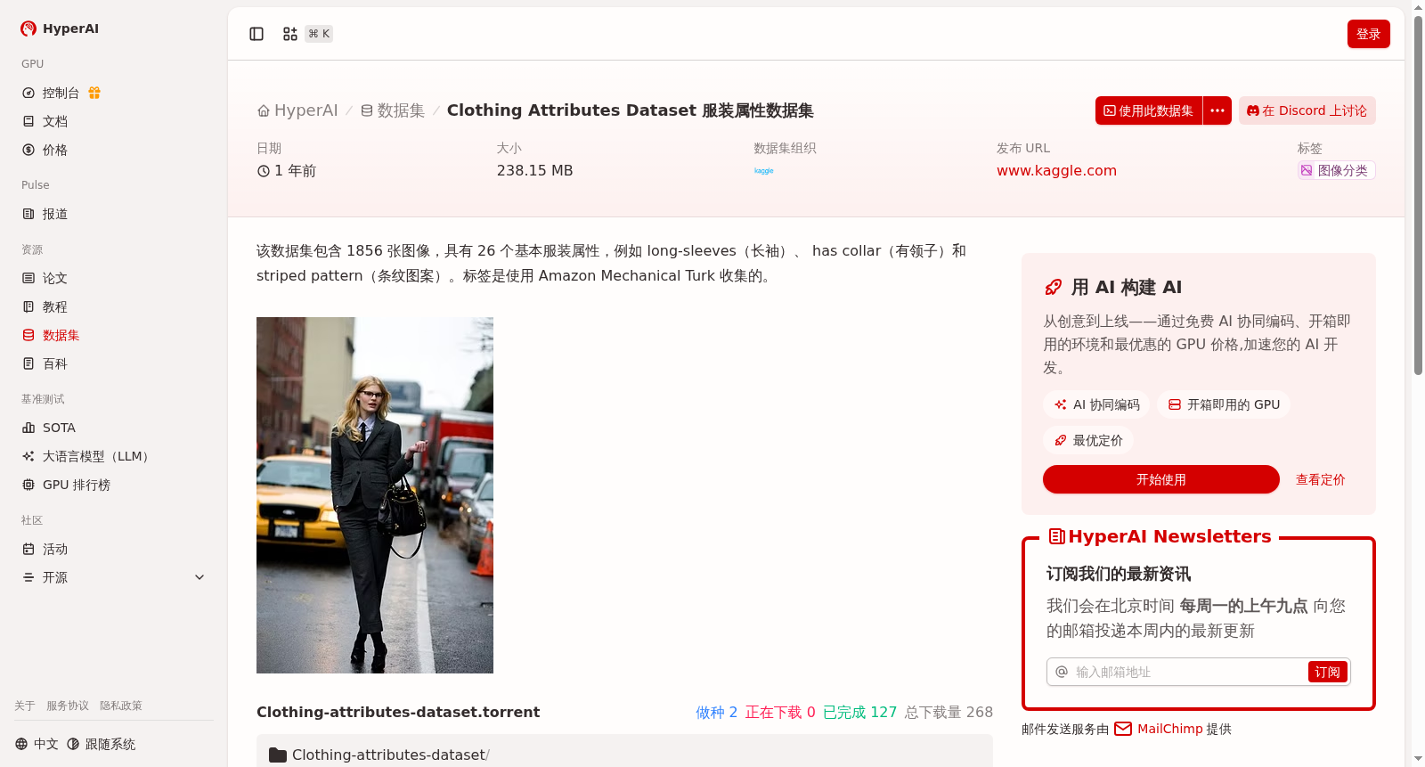The width and height of the screenshot is (1425, 767).
Task: Click the AI 协同编码 chip
Action: click(x=1096, y=404)
